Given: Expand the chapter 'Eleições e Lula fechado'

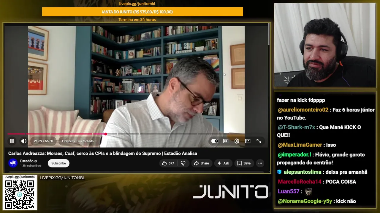Looking at the screenshot, I should (79, 141).
